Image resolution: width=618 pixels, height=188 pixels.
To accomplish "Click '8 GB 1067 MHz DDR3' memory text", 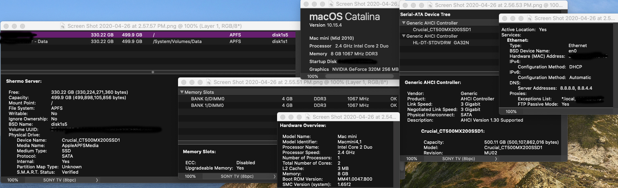I will [x=355, y=54].
